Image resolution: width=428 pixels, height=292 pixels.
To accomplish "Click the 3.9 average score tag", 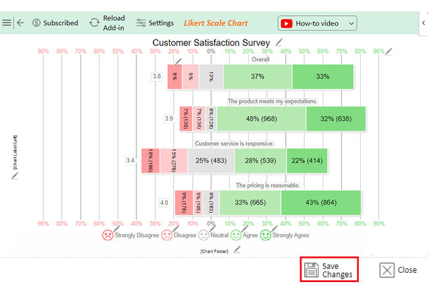I will point(169,118).
